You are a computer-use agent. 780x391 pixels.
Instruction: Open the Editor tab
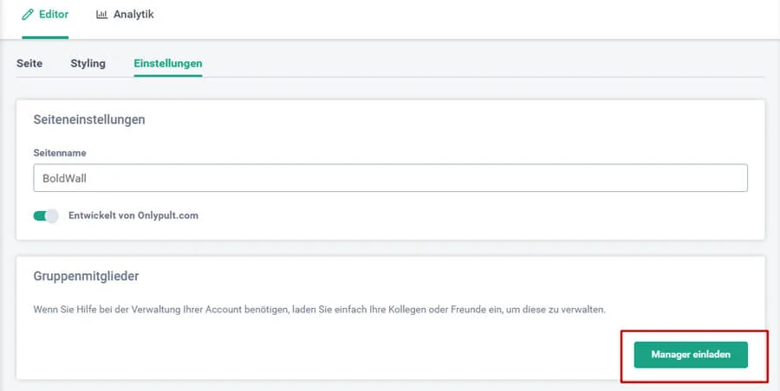45,16
